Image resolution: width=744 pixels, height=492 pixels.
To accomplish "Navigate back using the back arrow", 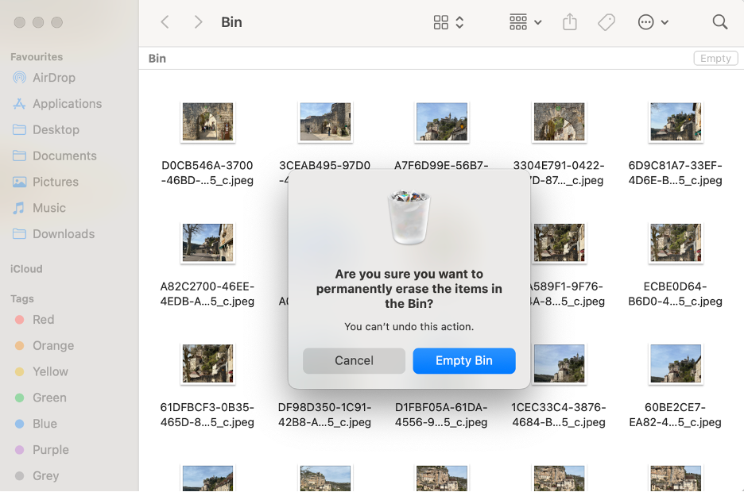I will coord(165,21).
